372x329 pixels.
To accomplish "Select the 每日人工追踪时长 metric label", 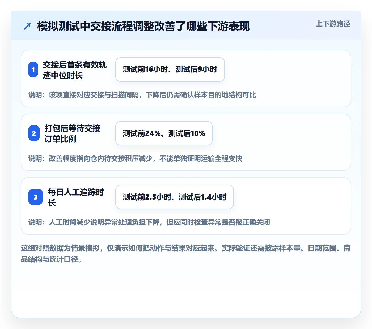I will pos(76,197).
